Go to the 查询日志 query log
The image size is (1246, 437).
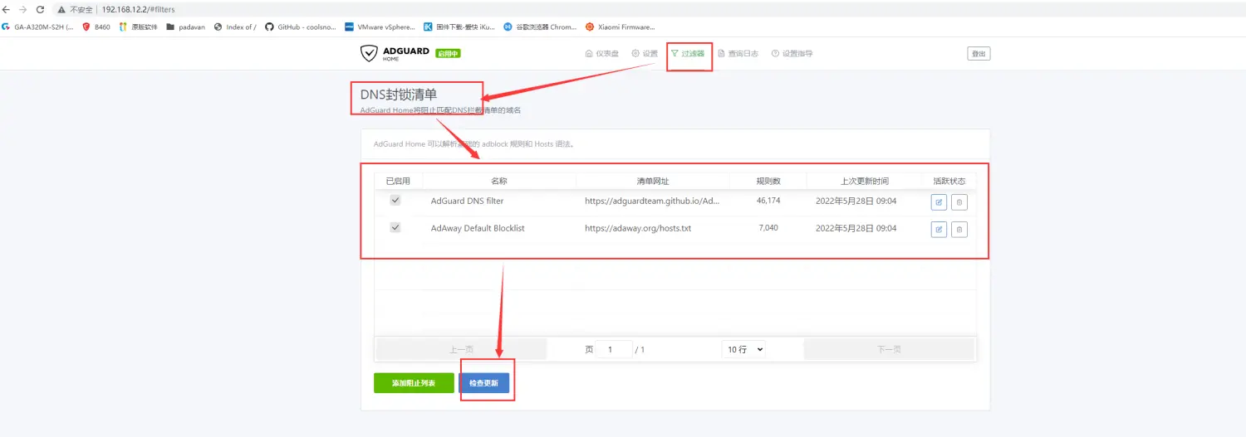(738, 54)
